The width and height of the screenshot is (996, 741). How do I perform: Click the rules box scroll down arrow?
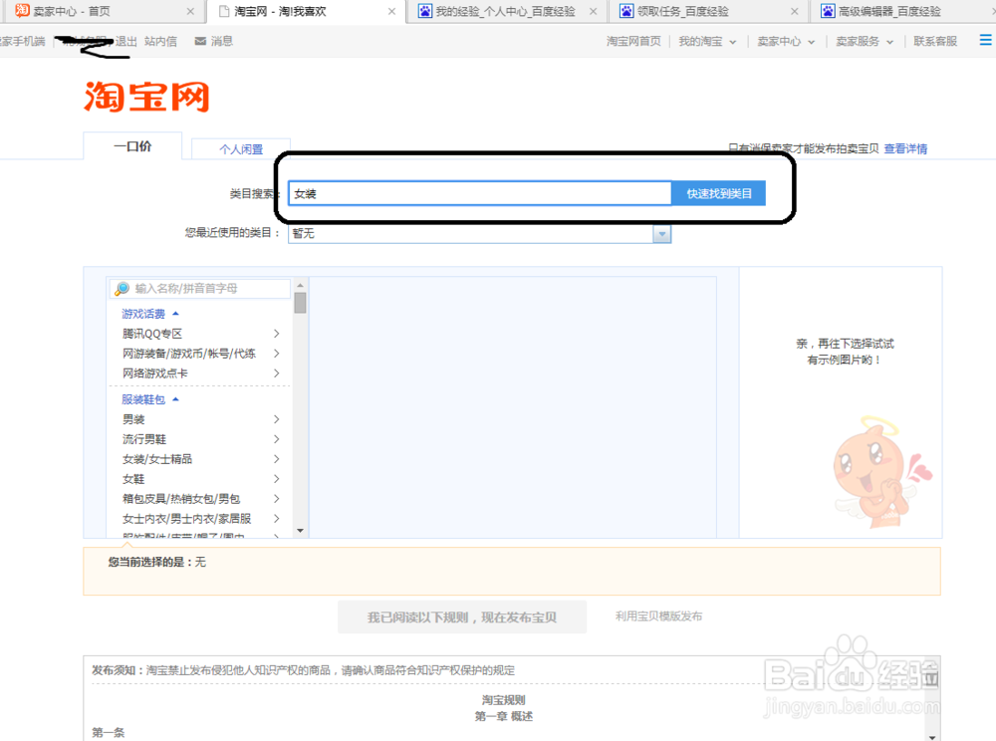click(x=932, y=736)
